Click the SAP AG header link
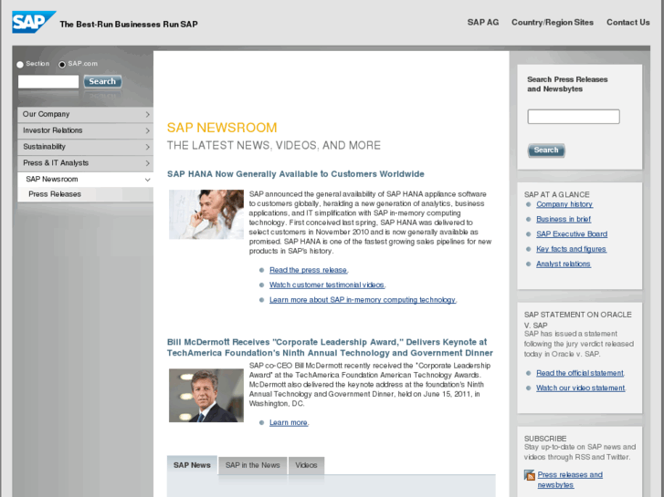Screen dimensions: 664x497 click(483, 23)
